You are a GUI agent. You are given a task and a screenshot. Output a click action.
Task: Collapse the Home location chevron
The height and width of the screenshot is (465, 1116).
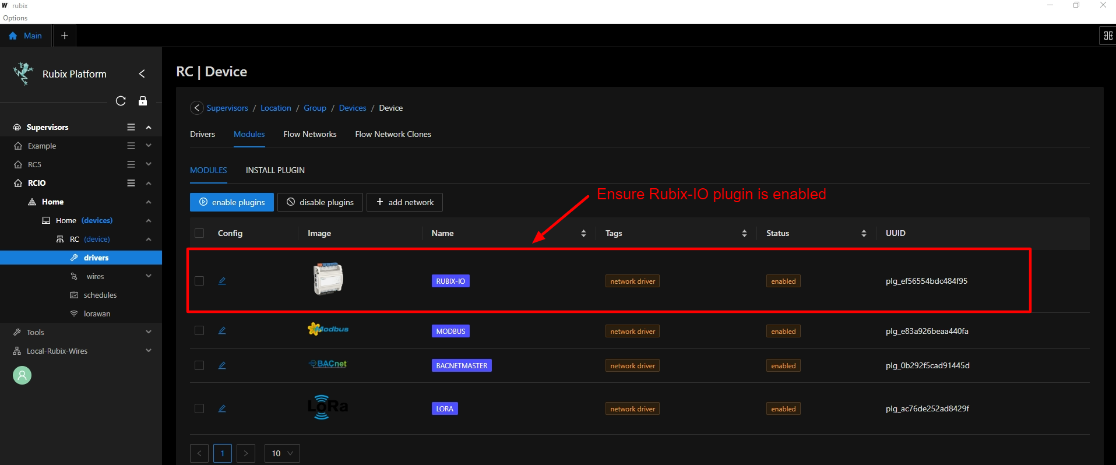(x=149, y=202)
